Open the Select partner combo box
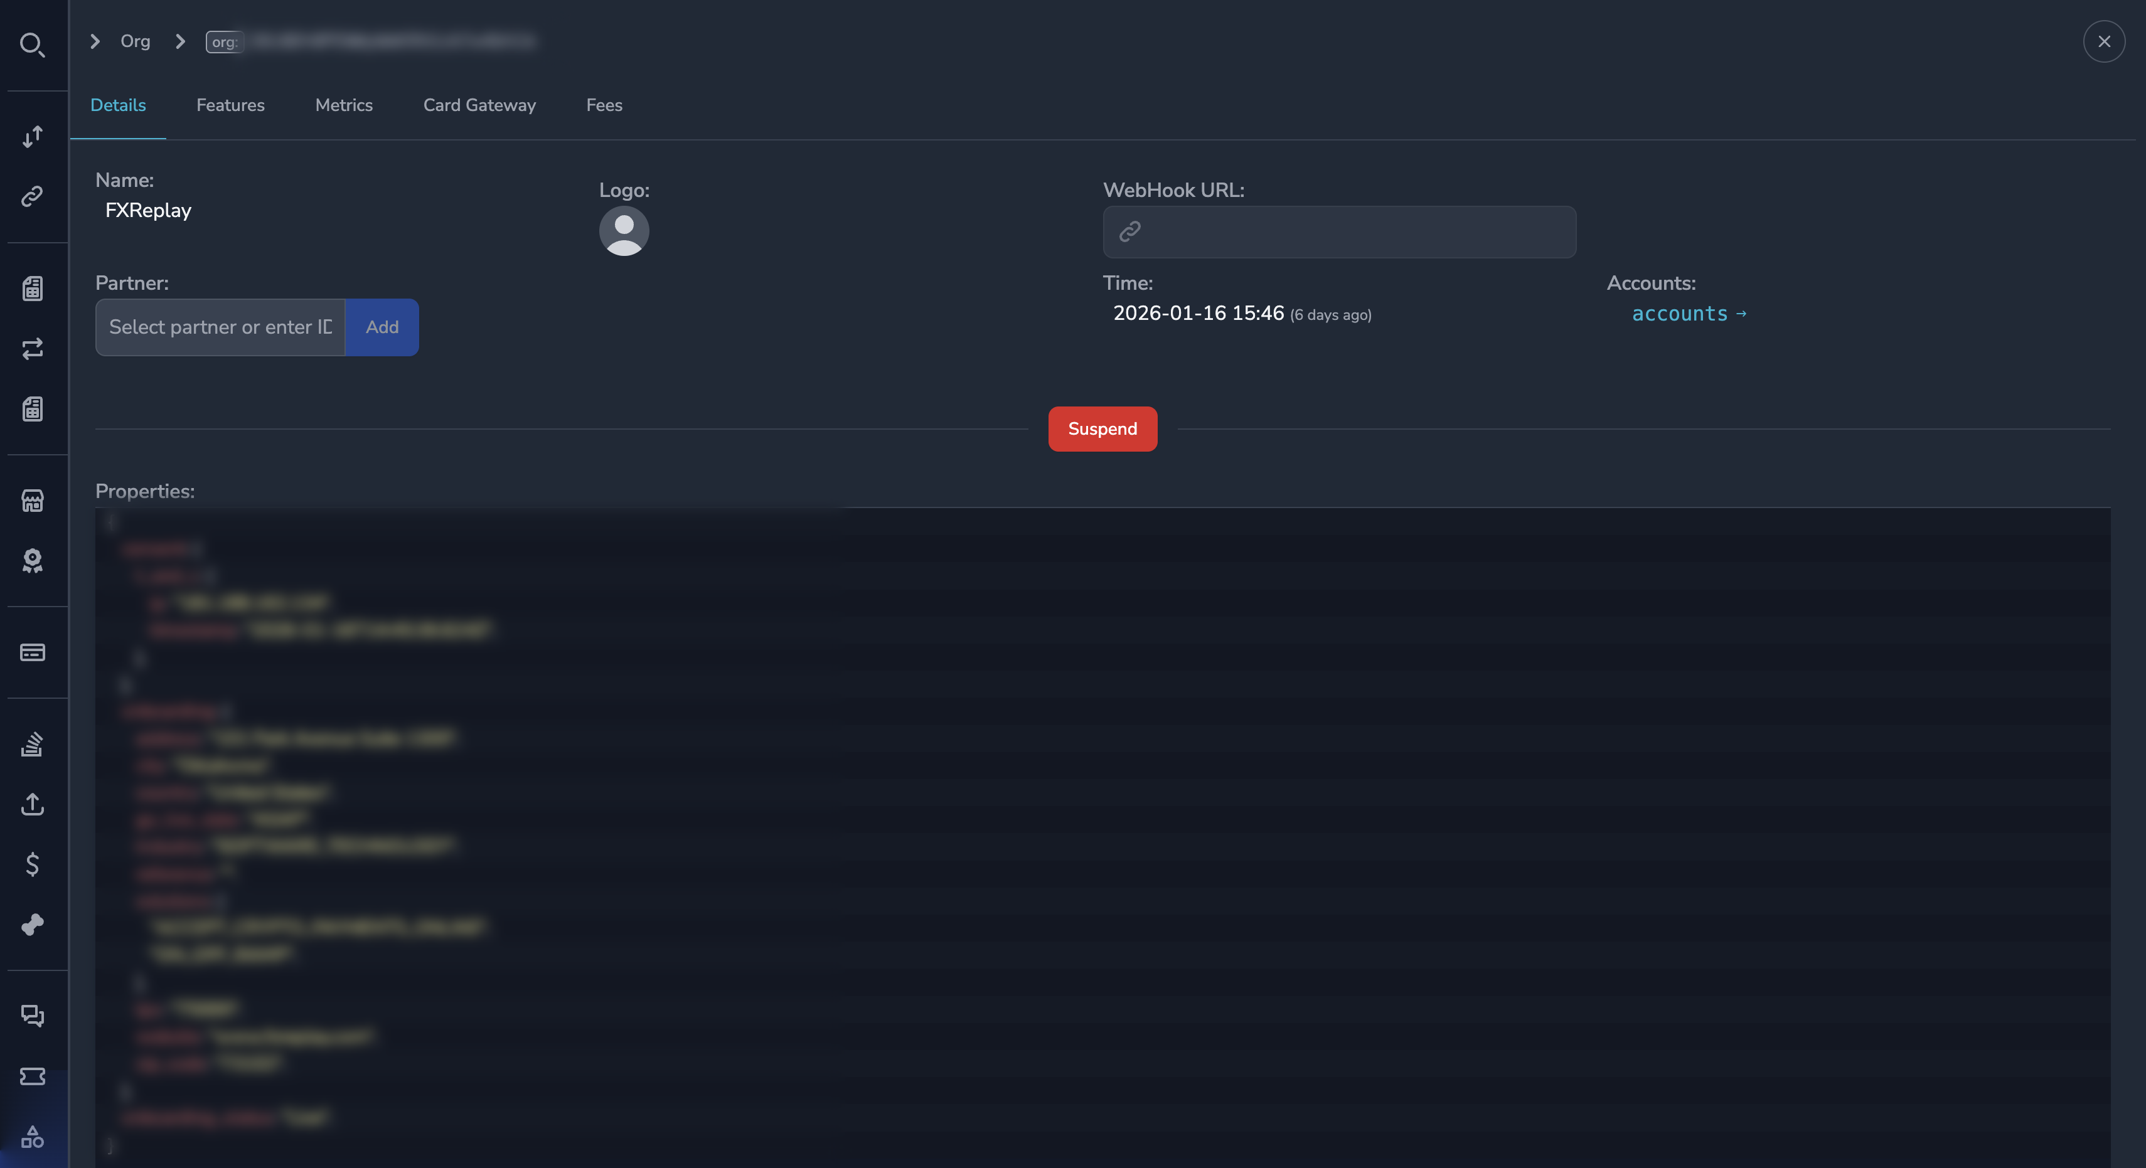Screen dimensions: 2146x1168 [220, 327]
